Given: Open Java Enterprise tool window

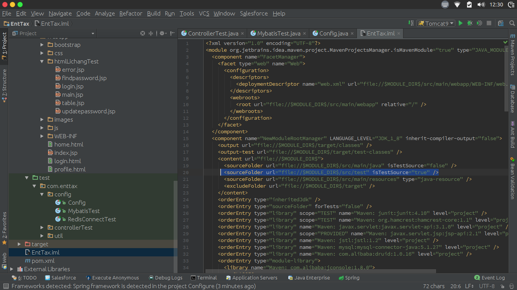Looking at the screenshot, I should pos(309,278).
